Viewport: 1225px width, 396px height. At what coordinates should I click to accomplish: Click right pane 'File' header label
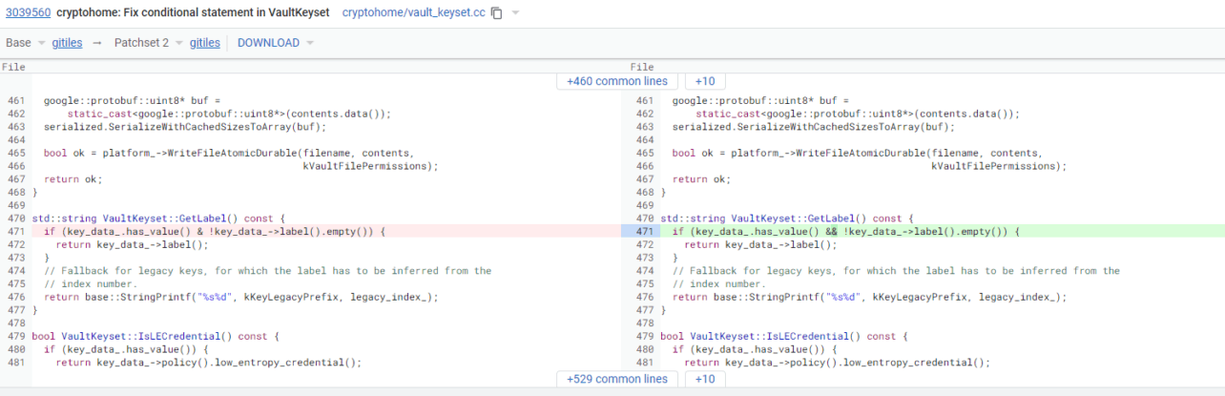point(642,67)
